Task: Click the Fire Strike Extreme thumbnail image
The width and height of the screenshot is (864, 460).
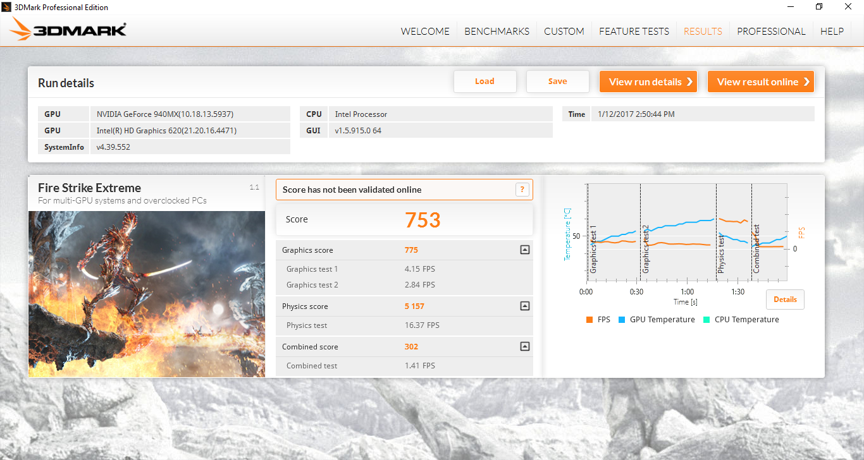Action: 147,294
